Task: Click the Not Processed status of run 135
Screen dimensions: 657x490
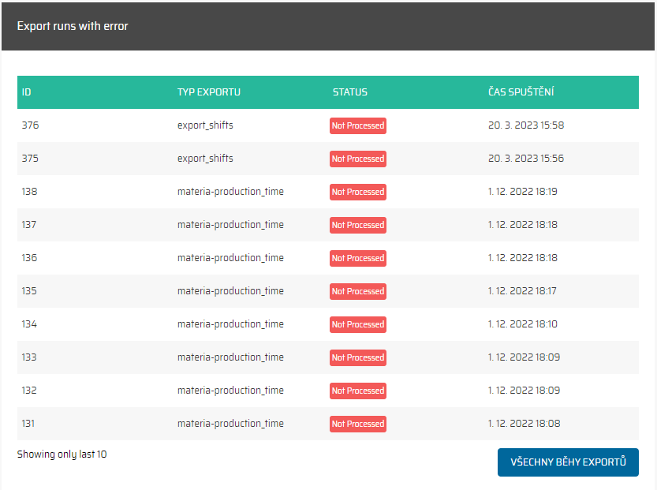Action: pos(357,291)
